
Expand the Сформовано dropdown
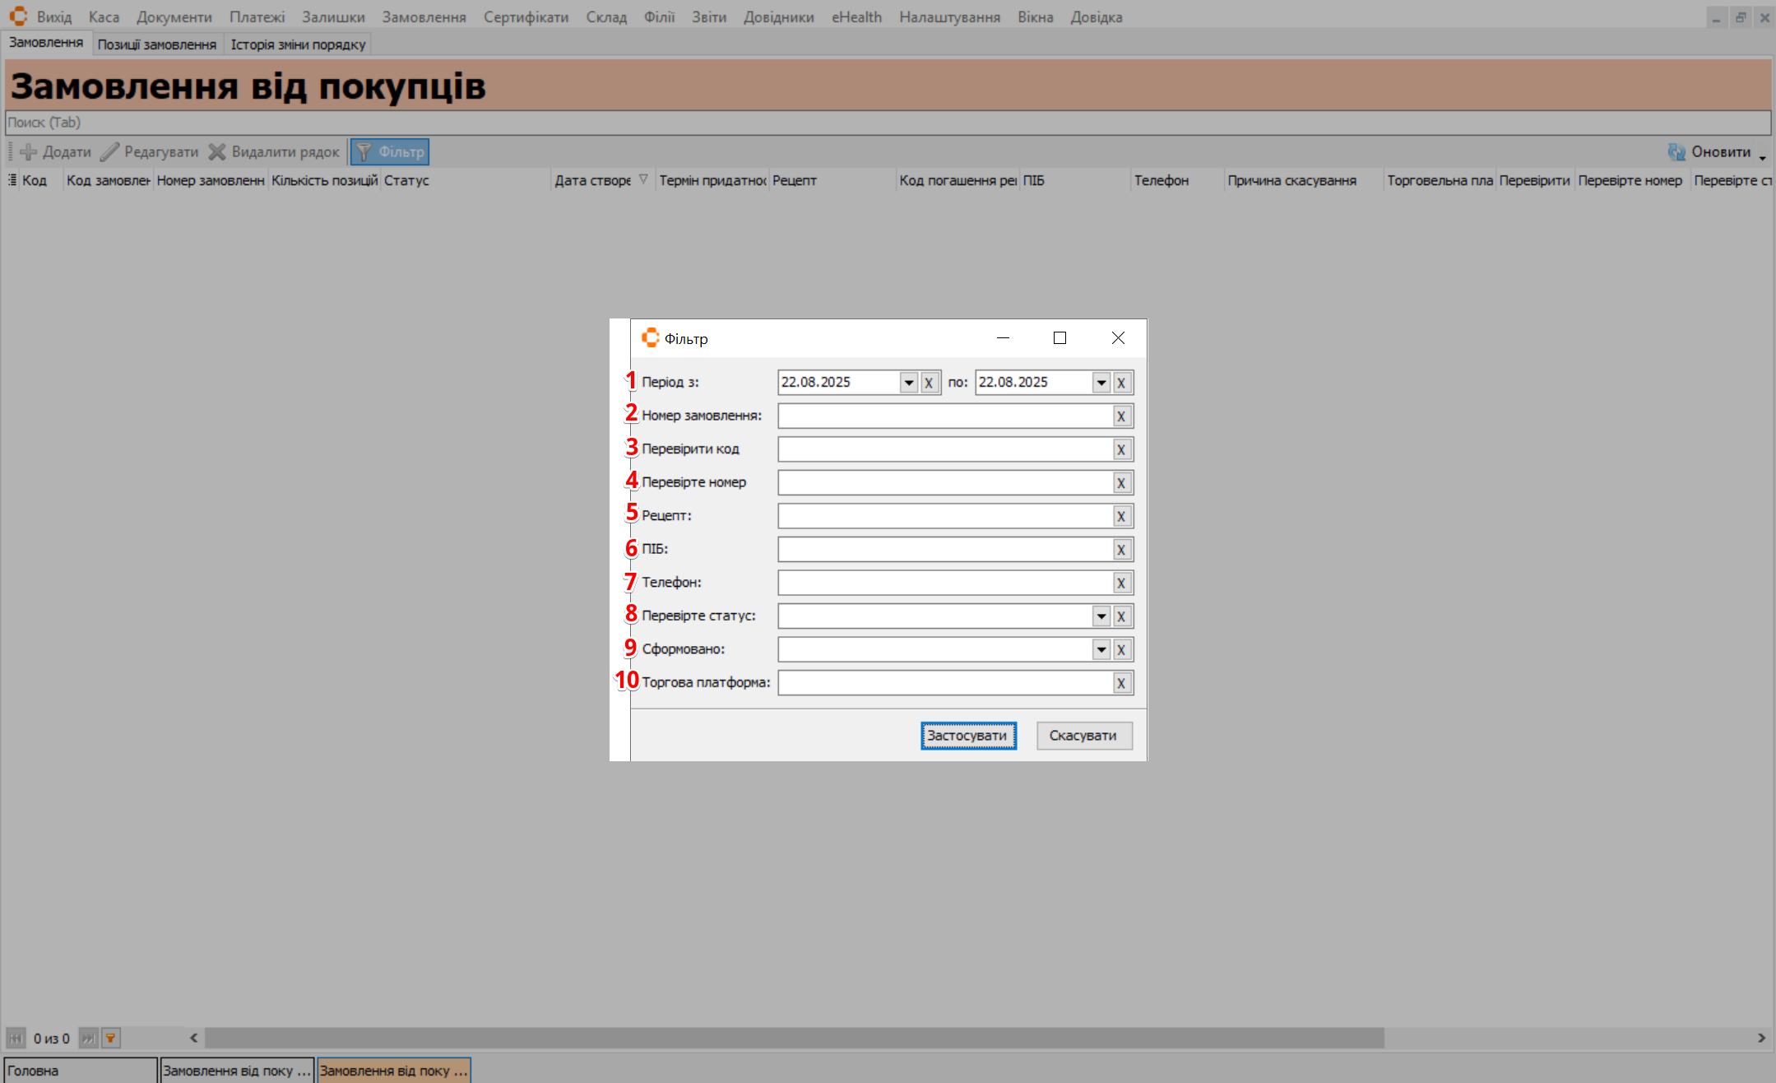click(1101, 650)
